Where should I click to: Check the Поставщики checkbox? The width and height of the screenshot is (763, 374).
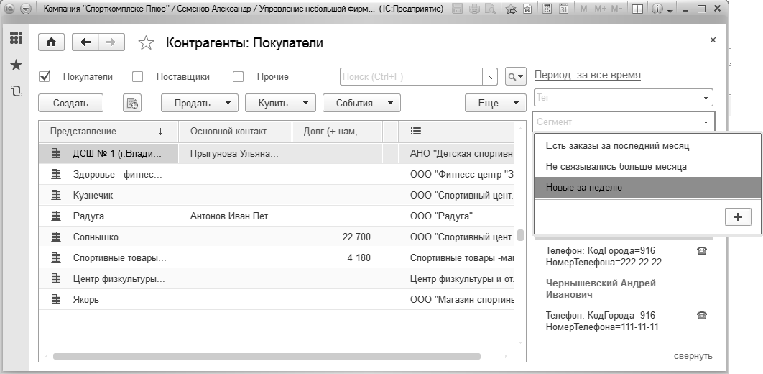pos(138,76)
